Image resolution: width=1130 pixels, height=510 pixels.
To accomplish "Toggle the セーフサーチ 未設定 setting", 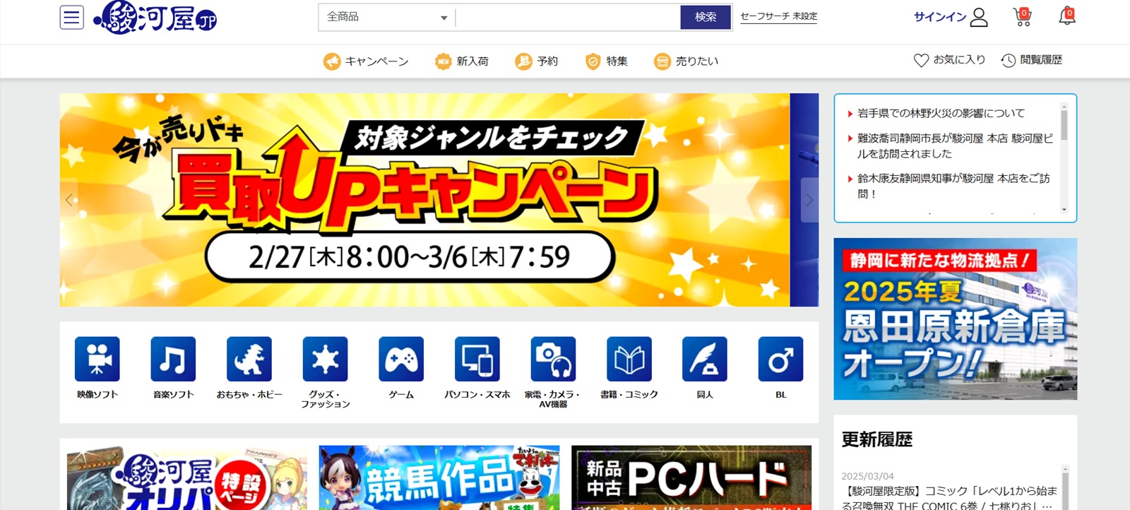I will click(778, 16).
